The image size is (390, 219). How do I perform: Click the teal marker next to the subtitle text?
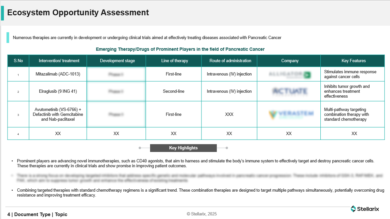(x=7, y=38)
